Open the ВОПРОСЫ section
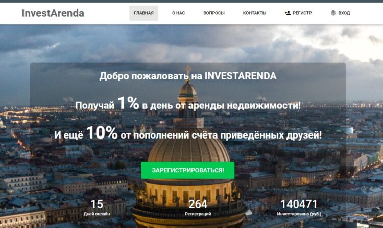 click(x=214, y=13)
